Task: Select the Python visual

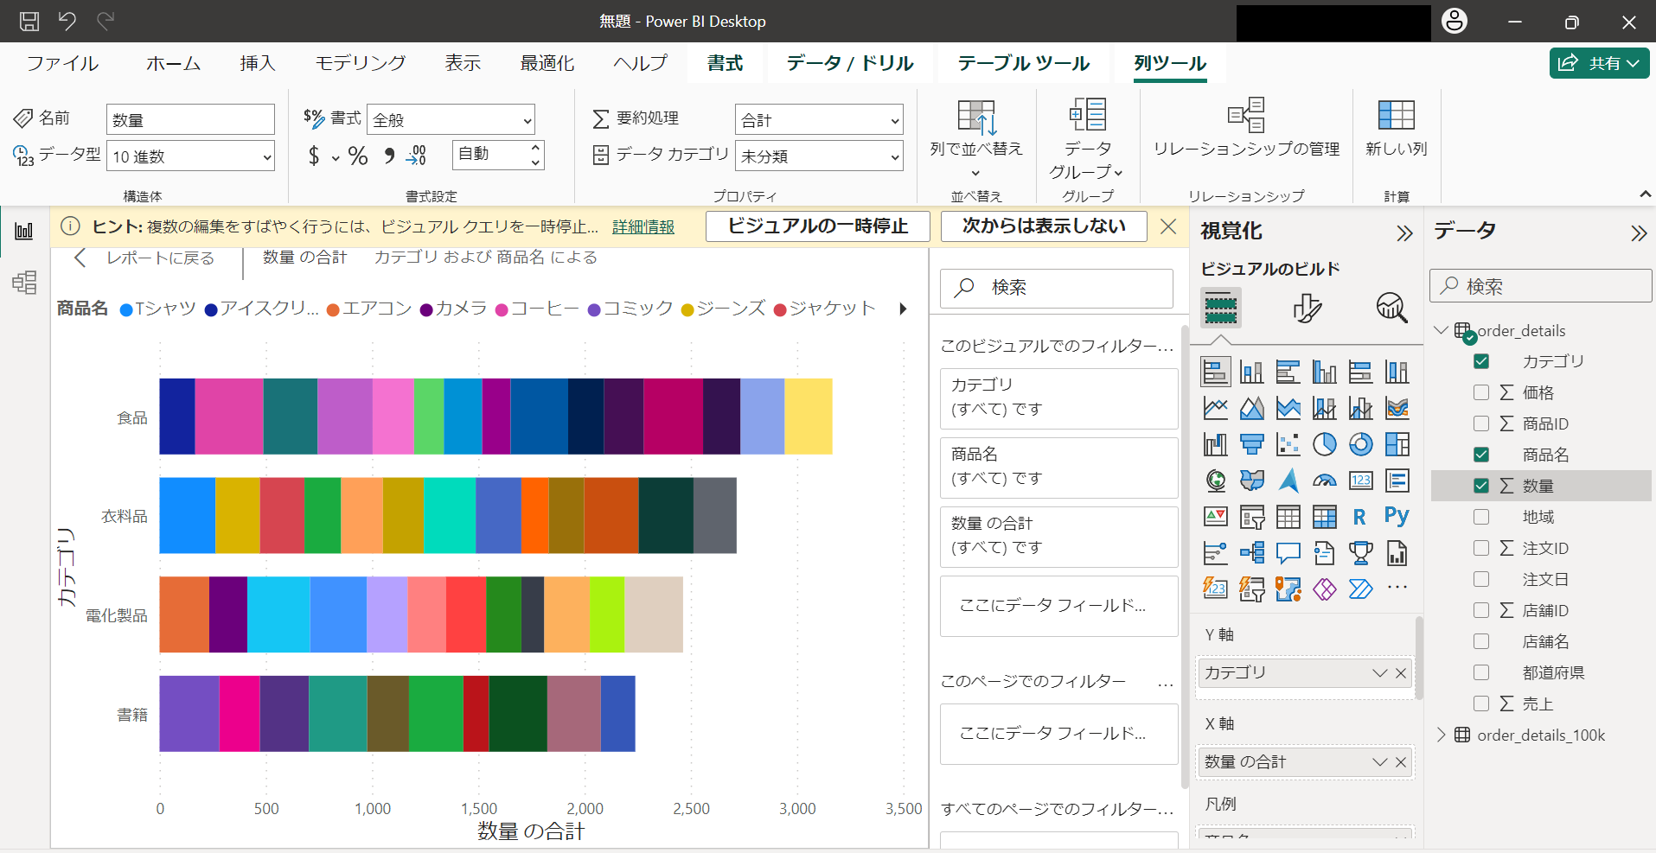Action: click(1397, 516)
